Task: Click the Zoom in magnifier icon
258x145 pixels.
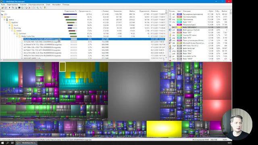Action: (x=37, y=8)
